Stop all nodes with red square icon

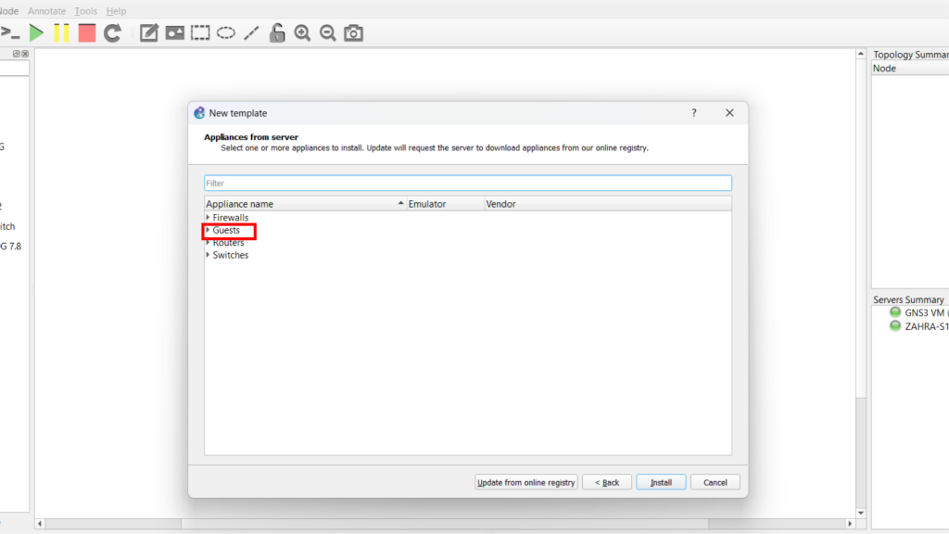[86, 33]
